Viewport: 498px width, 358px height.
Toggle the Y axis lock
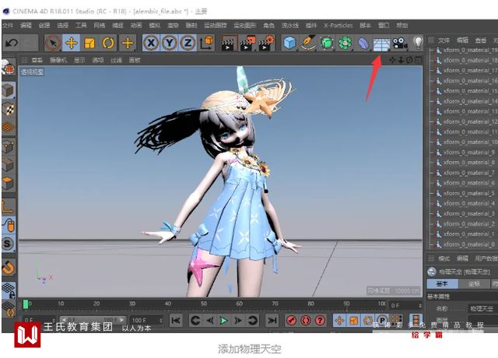pyautogui.click(x=170, y=43)
